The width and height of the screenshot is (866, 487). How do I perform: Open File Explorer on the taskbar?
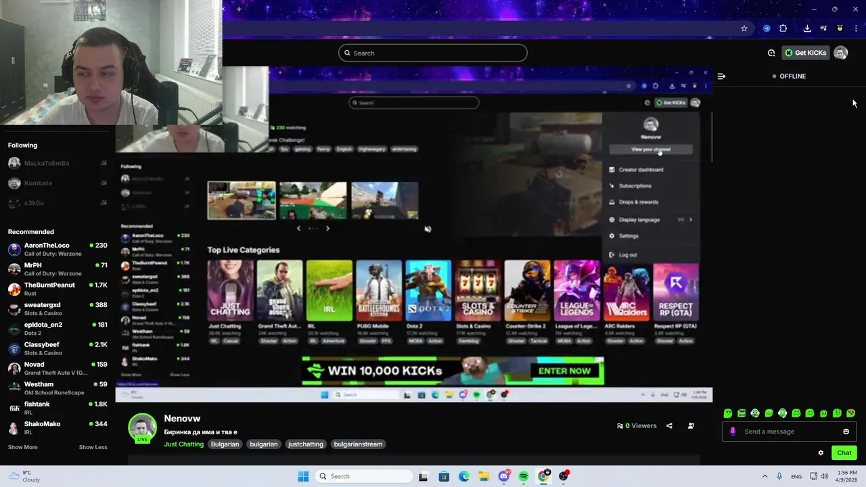point(484,476)
